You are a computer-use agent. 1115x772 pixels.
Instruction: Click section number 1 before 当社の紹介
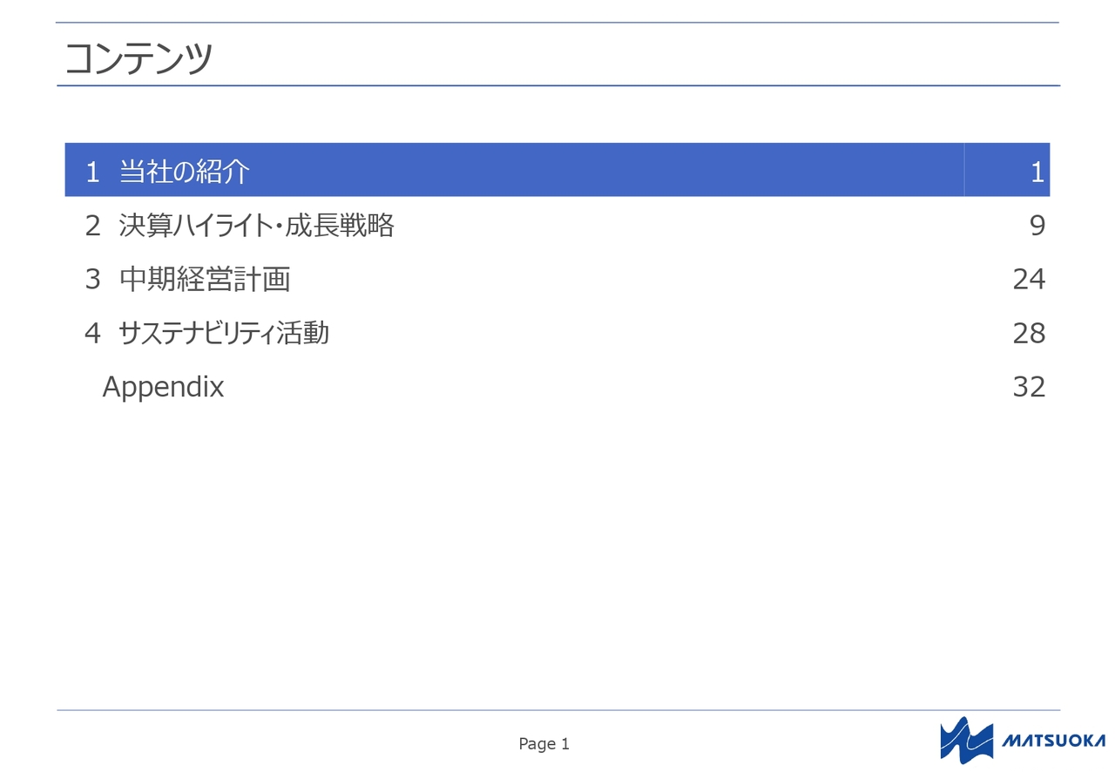(x=92, y=172)
